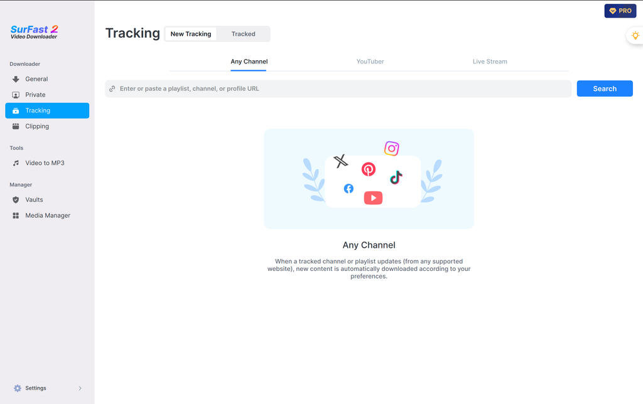
Task: Switch to the Tracked view
Action: point(243,34)
